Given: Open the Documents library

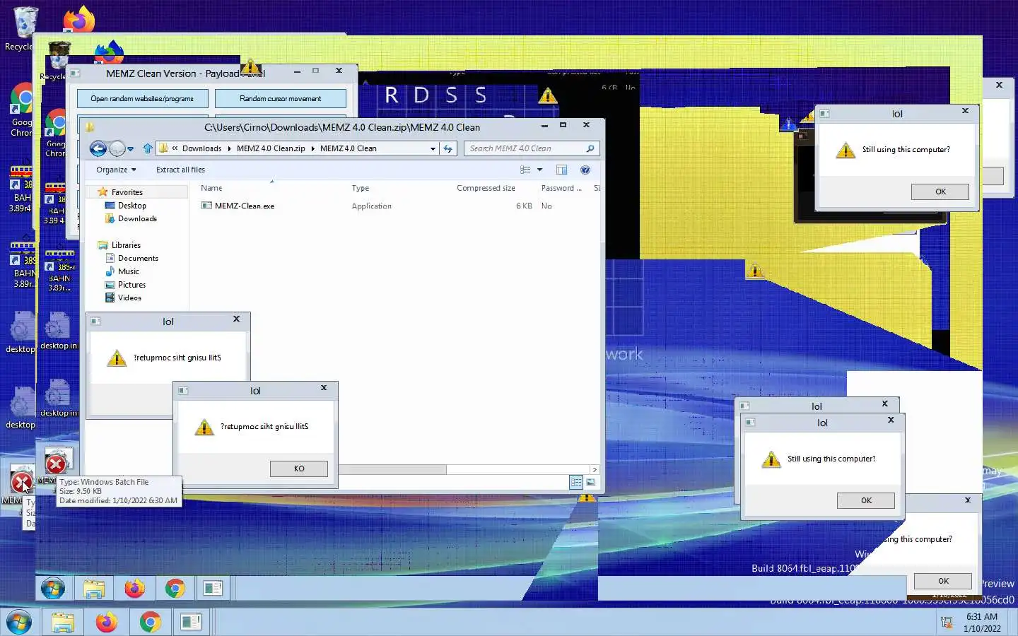Looking at the screenshot, I should click(x=138, y=258).
